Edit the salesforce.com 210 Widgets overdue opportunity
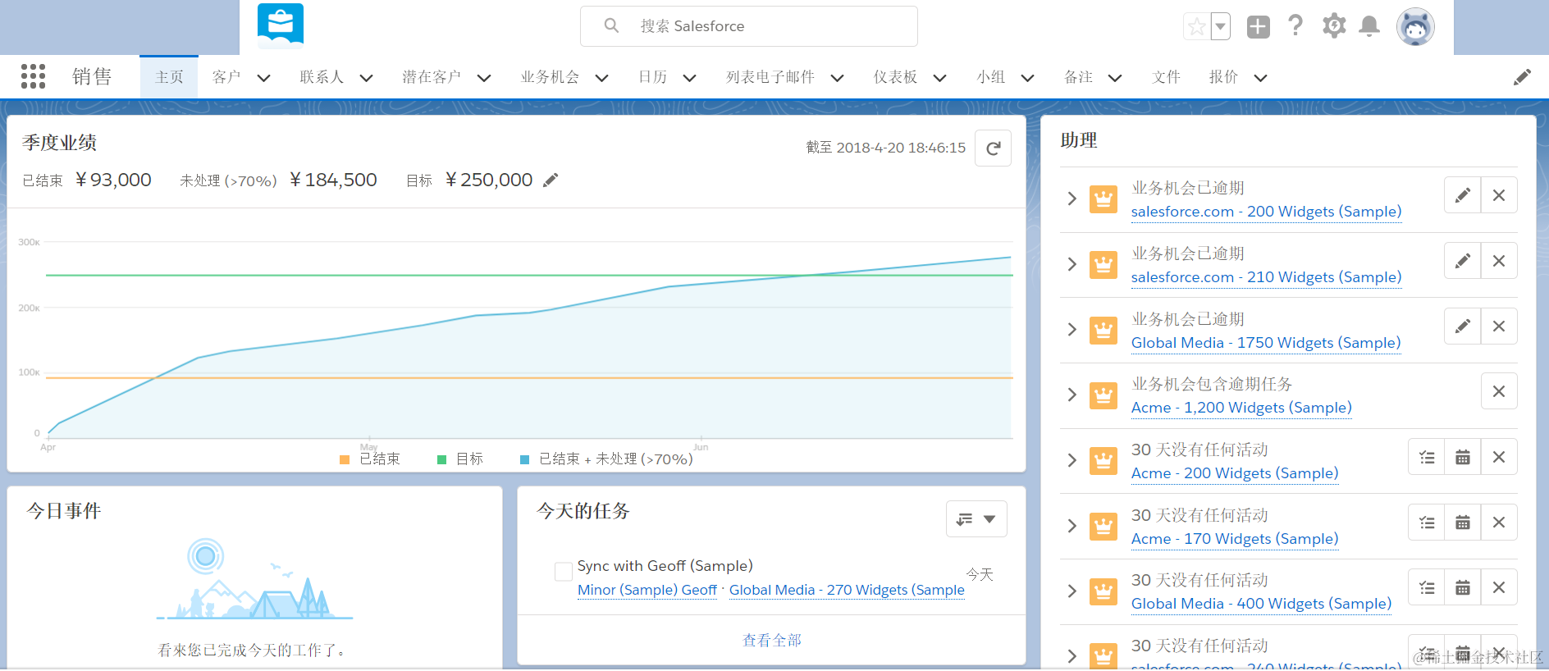1549x671 pixels. click(x=1462, y=261)
